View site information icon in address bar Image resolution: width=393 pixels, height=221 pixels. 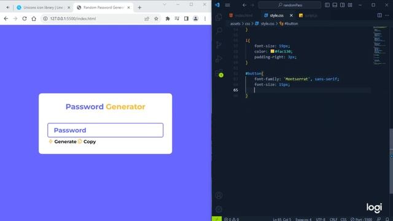[45, 18]
